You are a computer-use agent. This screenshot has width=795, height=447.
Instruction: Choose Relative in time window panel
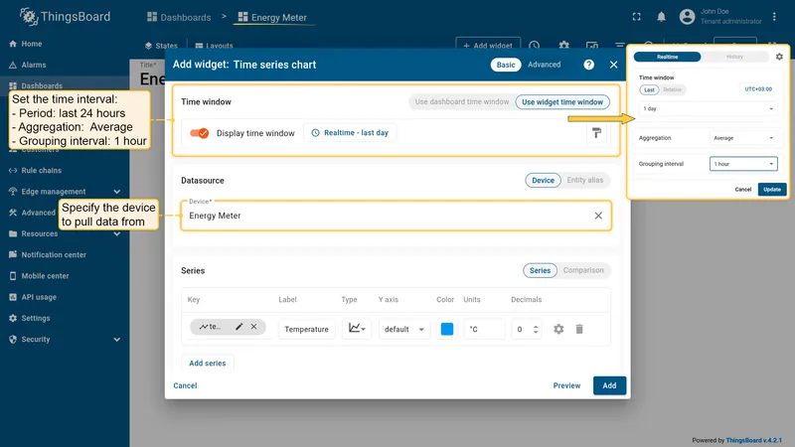tap(673, 89)
